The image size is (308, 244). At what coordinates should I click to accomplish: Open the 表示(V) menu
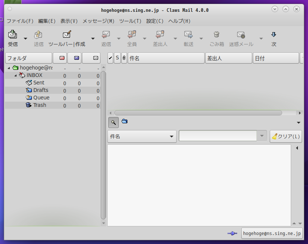tap(69, 21)
